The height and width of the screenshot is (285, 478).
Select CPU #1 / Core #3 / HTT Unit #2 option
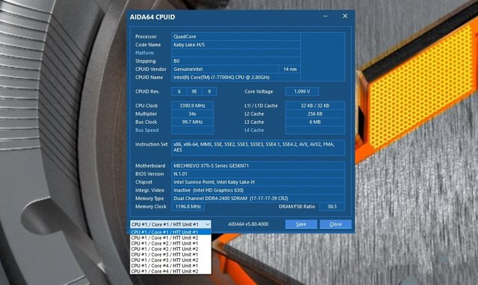(170, 260)
